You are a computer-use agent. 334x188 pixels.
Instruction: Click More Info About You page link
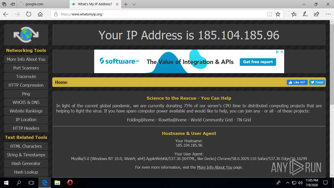[x=214, y=167]
